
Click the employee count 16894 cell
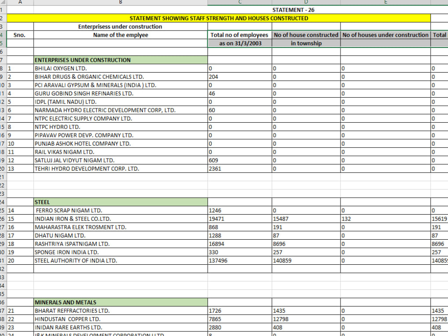point(240,244)
